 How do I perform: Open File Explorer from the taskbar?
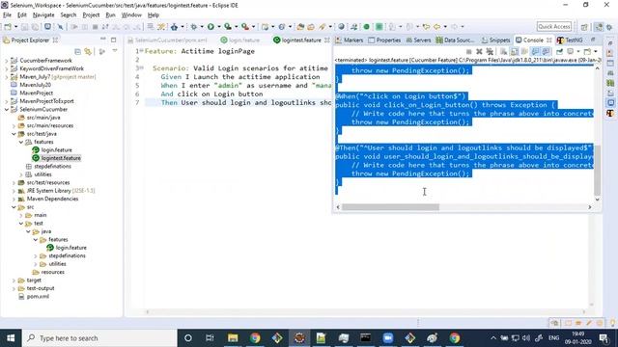point(233,338)
